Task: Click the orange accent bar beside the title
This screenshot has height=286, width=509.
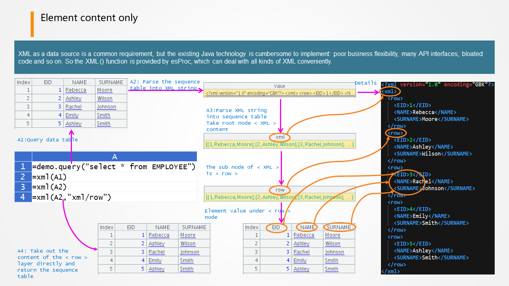Action: click(x=32, y=24)
